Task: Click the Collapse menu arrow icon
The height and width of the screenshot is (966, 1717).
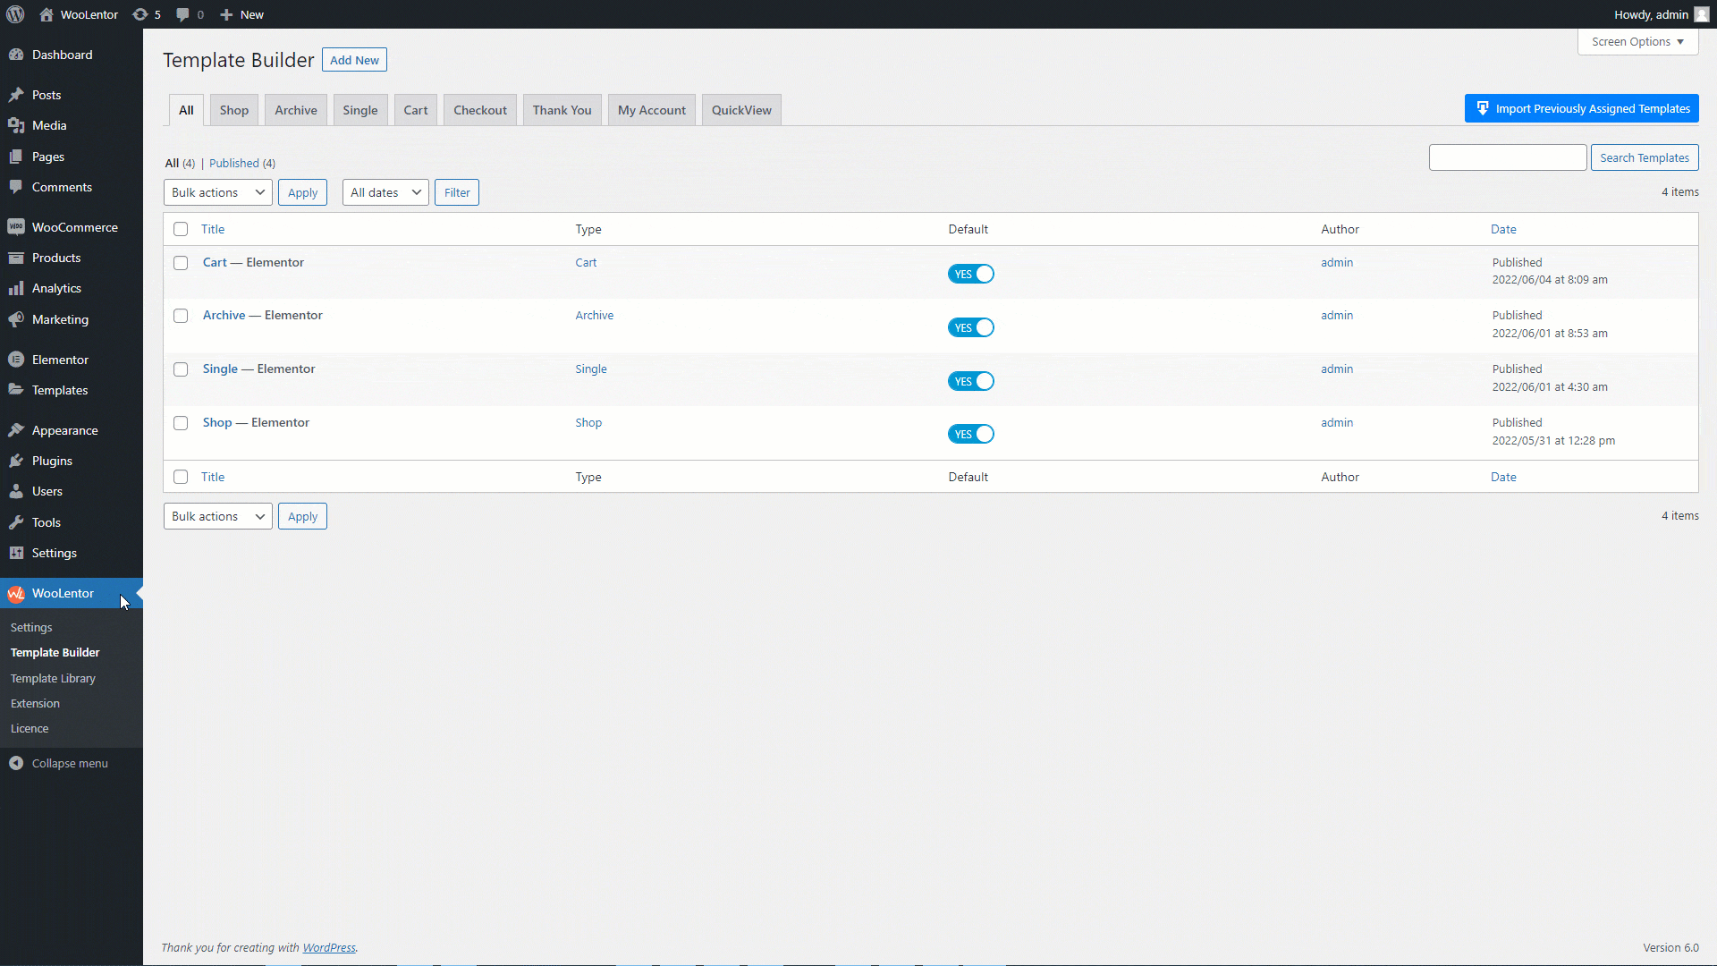Action: pos(16,763)
